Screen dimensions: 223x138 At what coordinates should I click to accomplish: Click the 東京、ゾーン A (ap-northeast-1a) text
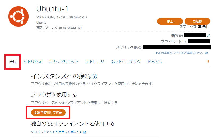[x=59, y=28]
